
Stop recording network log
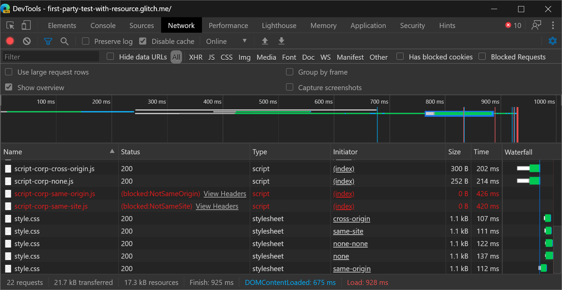click(x=10, y=41)
